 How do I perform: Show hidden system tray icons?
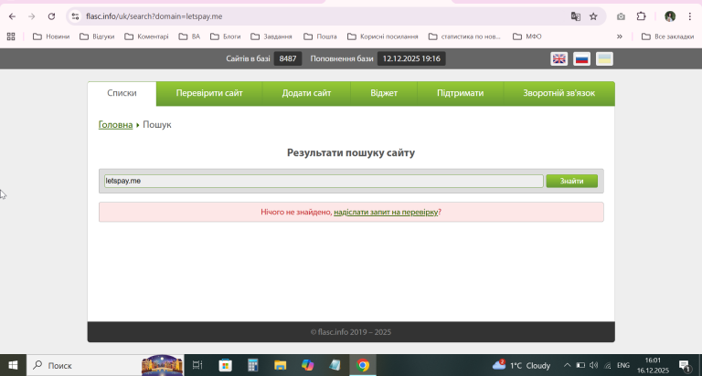(x=567, y=365)
